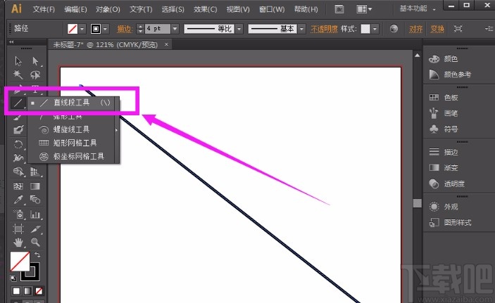Open the 等比 width profile dropdown

239,29
